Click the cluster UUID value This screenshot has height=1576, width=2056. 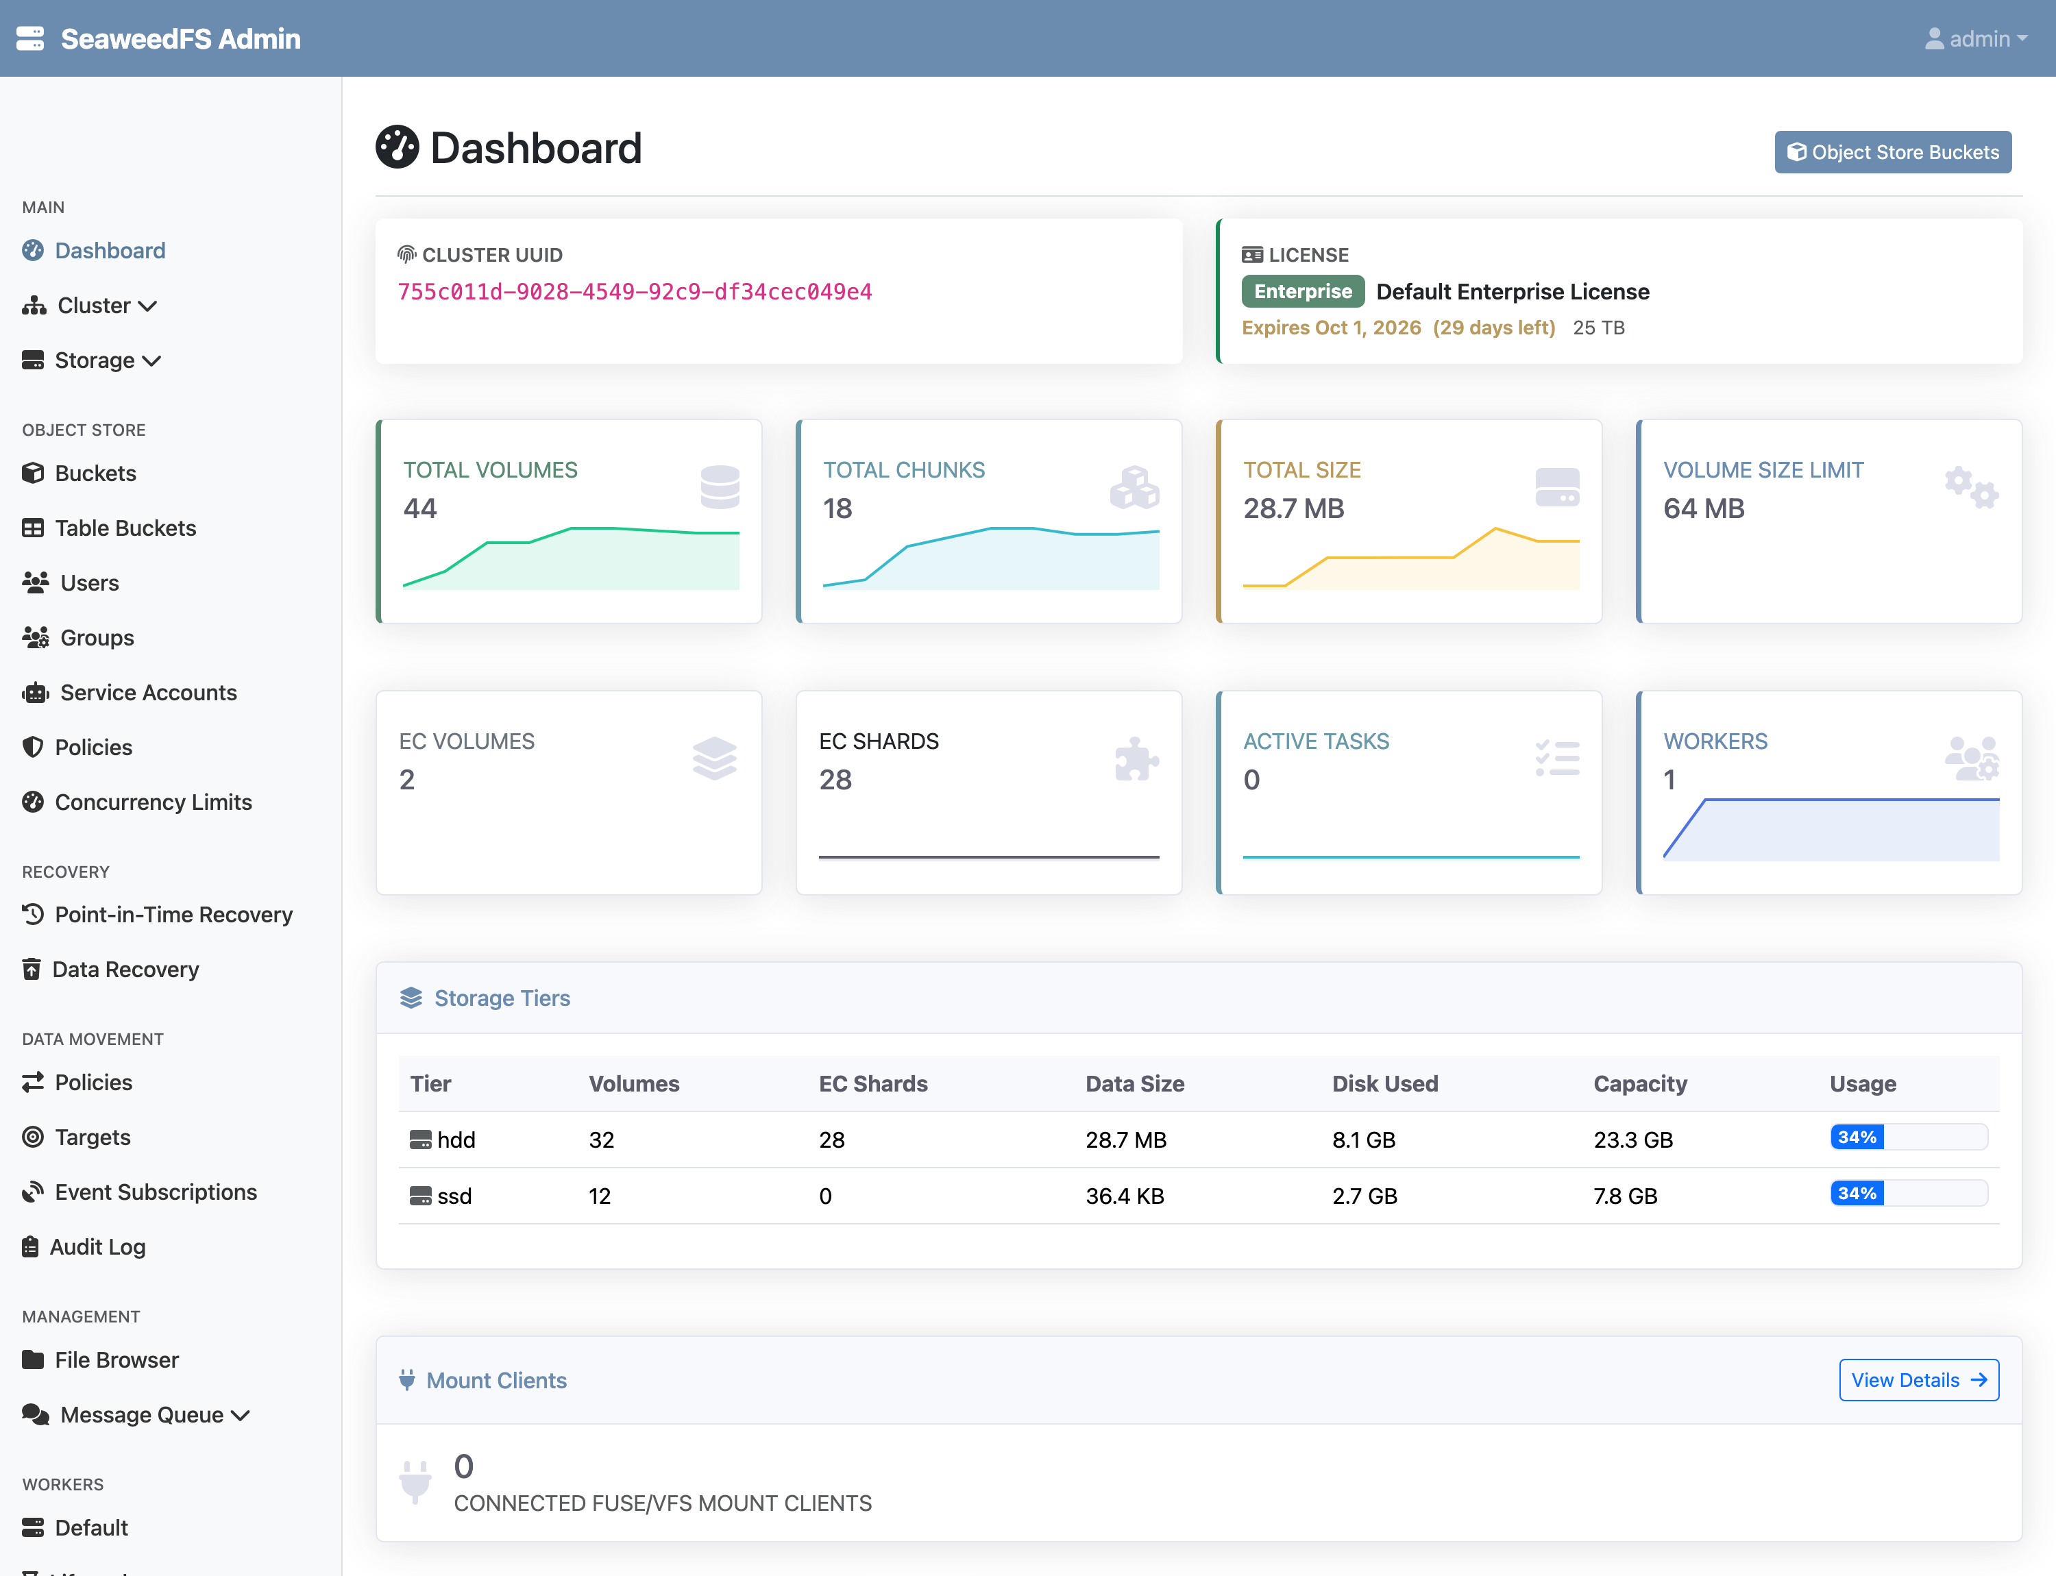(x=635, y=292)
